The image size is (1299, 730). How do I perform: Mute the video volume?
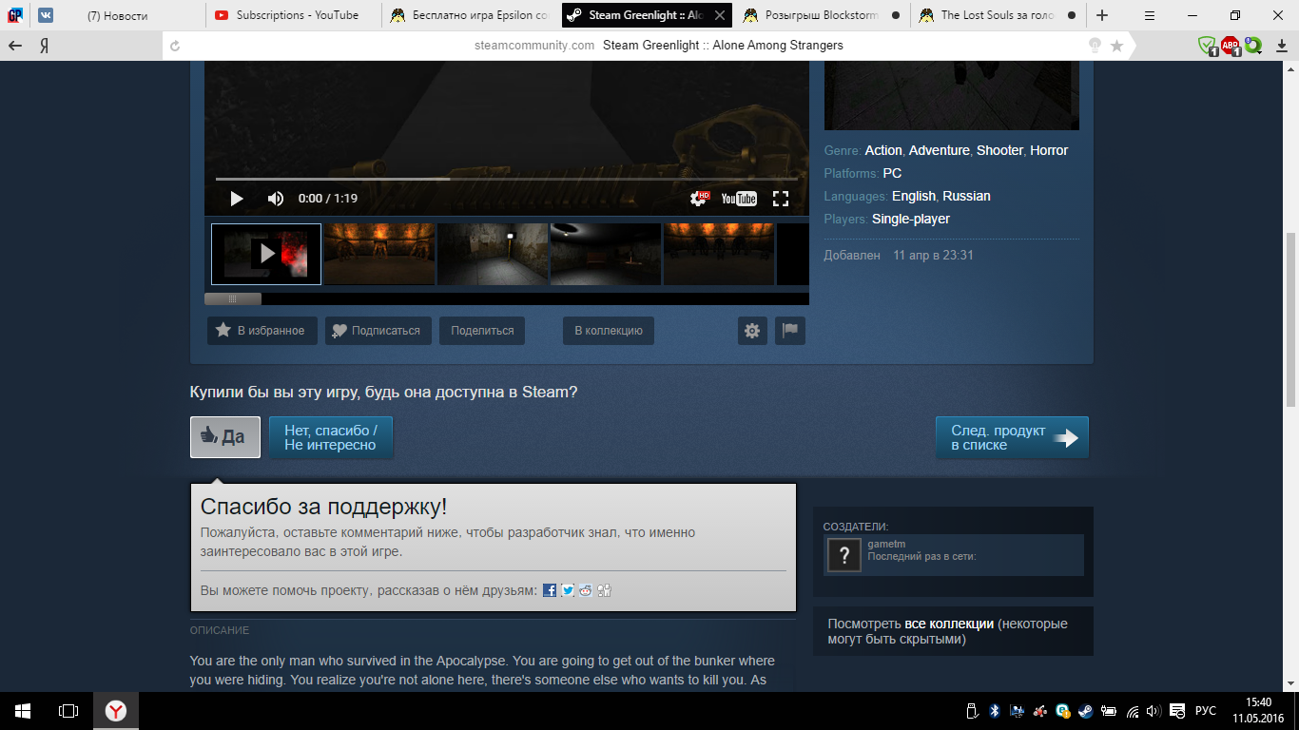pyautogui.click(x=276, y=199)
